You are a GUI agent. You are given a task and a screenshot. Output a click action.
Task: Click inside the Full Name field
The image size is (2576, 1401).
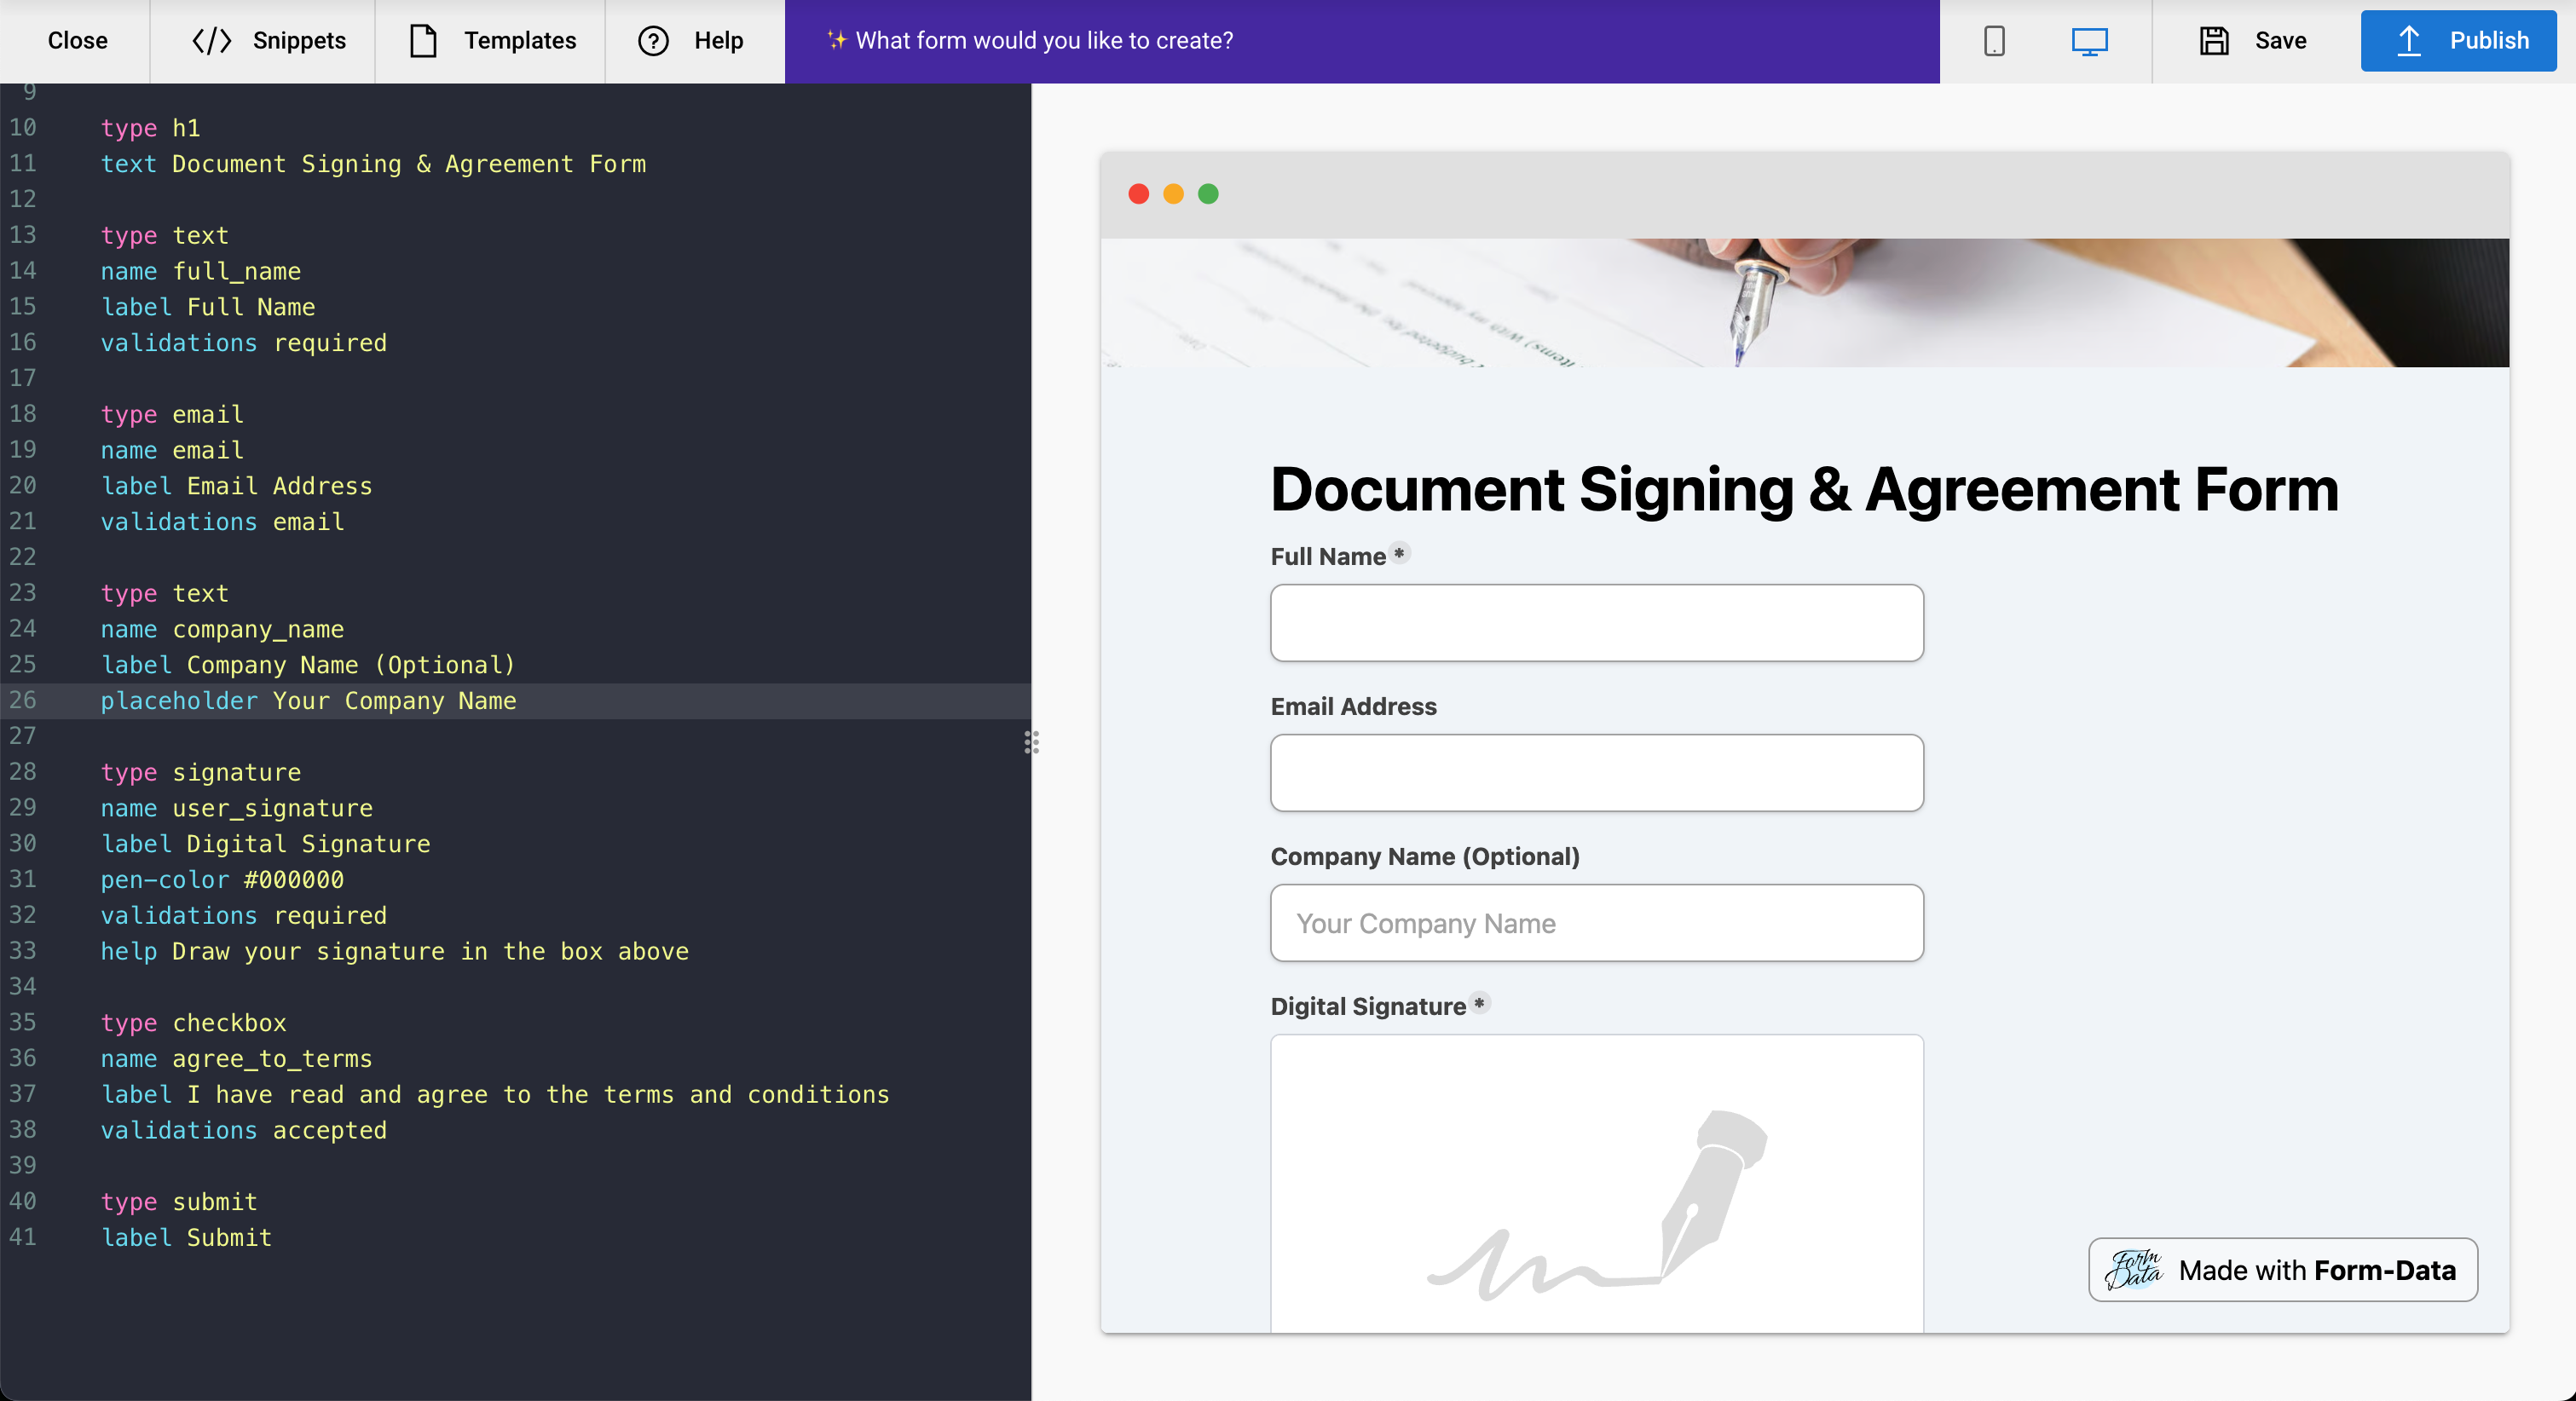pos(1595,623)
